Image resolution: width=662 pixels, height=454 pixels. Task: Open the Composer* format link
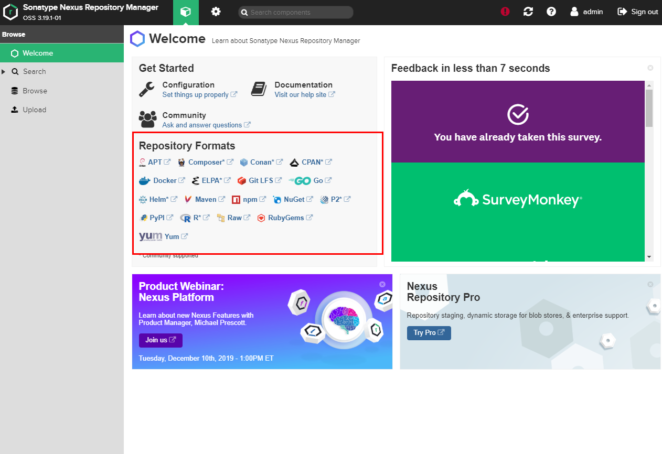click(211, 162)
